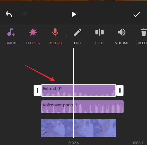Confirm changes with the checkmark
The width and height of the screenshot is (147, 145).
click(137, 14)
